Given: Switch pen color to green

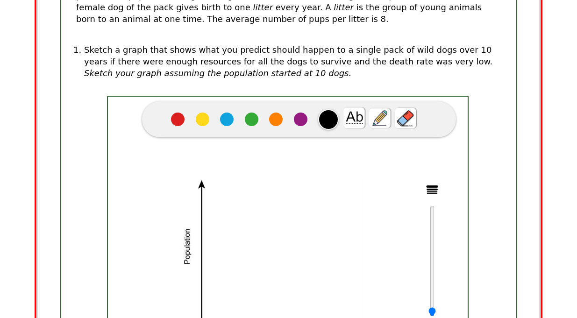Looking at the screenshot, I should [251, 119].
